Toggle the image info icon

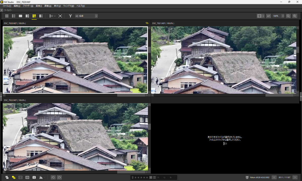pos(34,177)
